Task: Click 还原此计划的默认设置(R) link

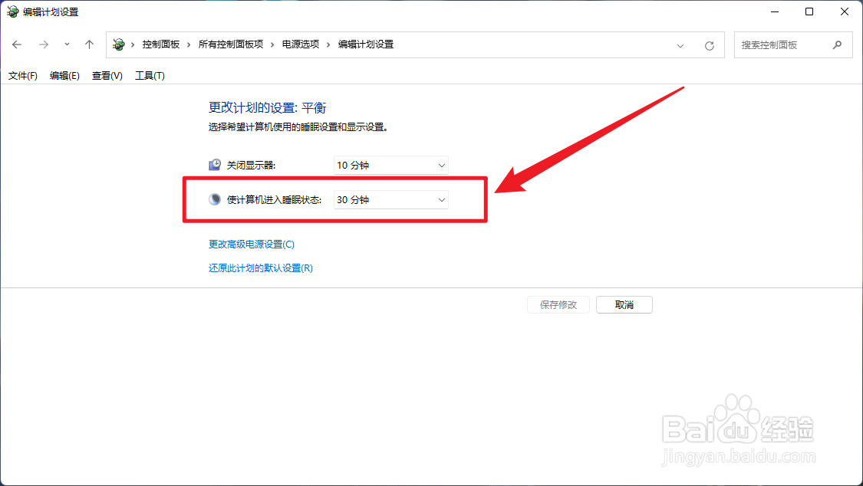Action: (x=260, y=268)
